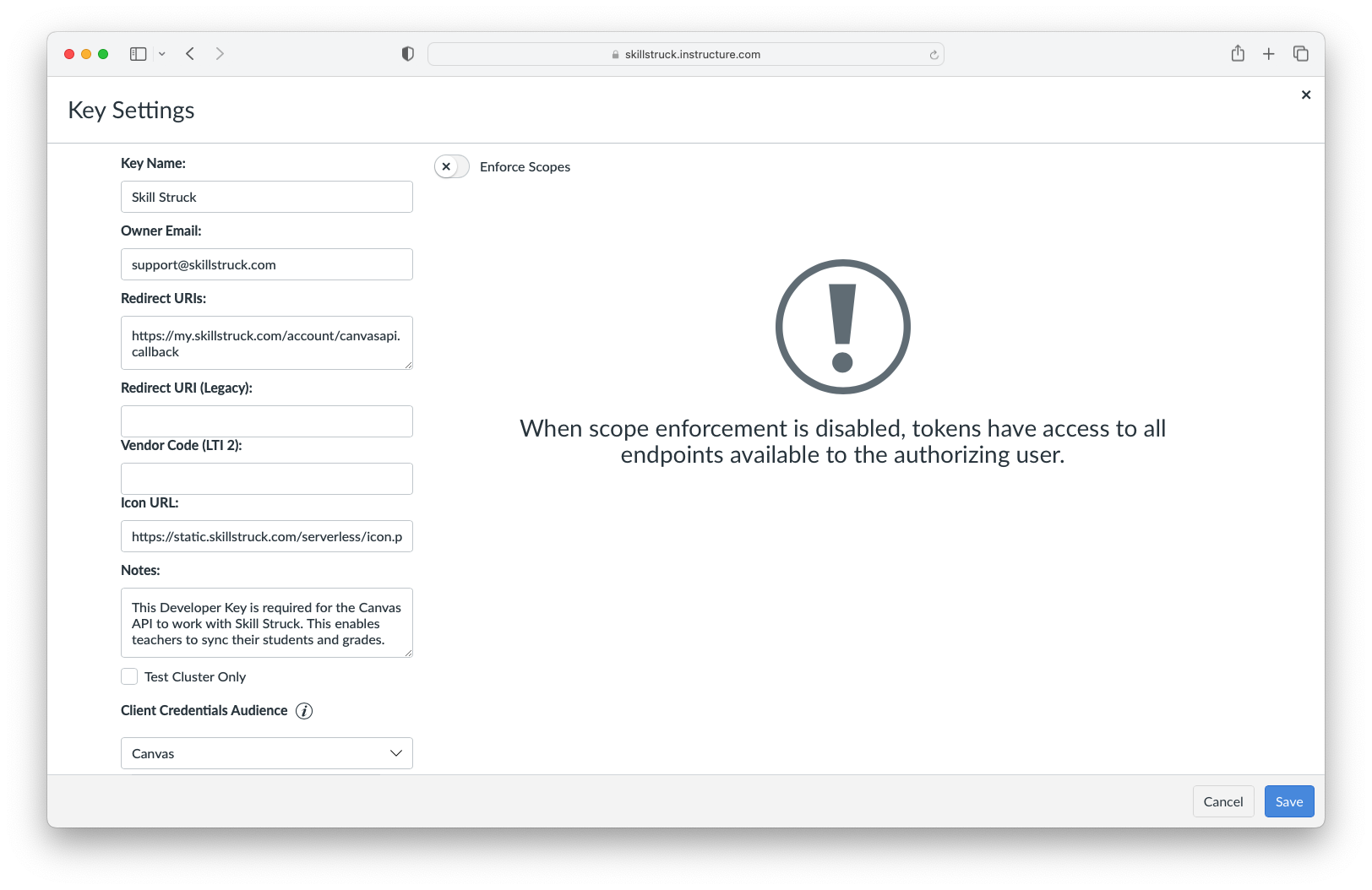
Task: Cancel the key settings changes
Action: click(1222, 800)
